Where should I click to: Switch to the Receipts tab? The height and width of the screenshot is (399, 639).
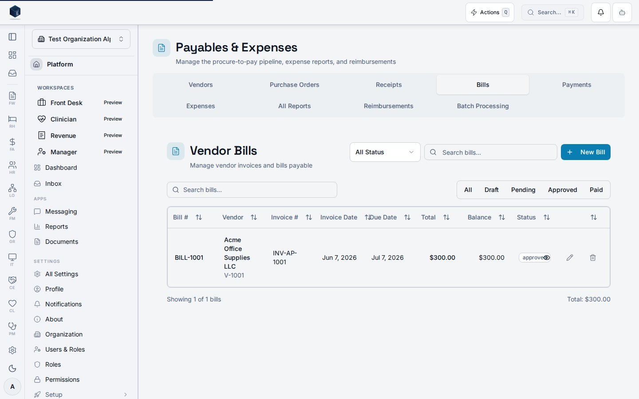(389, 85)
